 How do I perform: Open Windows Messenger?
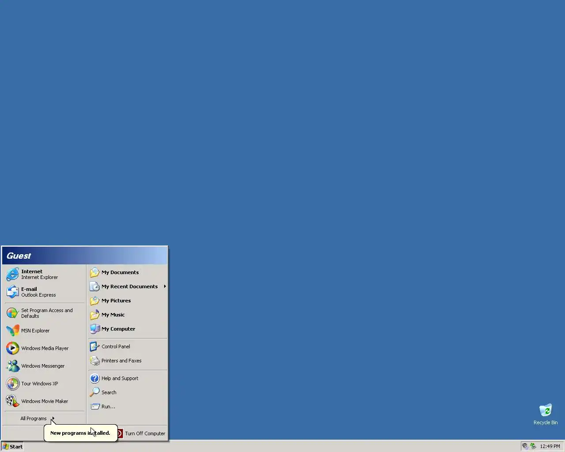click(44, 366)
